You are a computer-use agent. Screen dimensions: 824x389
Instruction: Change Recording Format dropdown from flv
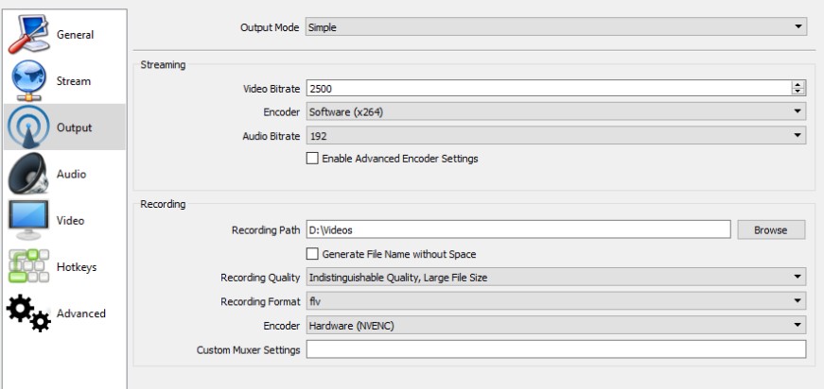click(555, 301)
